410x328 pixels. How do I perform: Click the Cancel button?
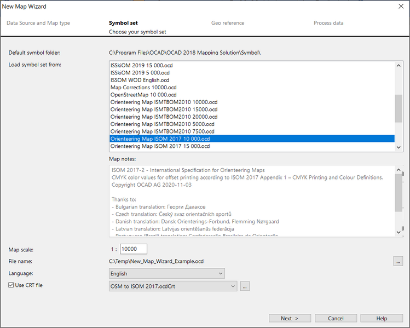(336, 318)
